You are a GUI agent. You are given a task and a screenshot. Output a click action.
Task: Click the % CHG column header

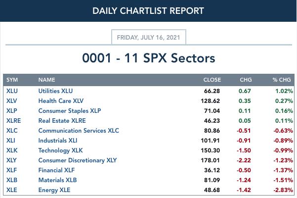pyautogui.click(x=282, y=80)
